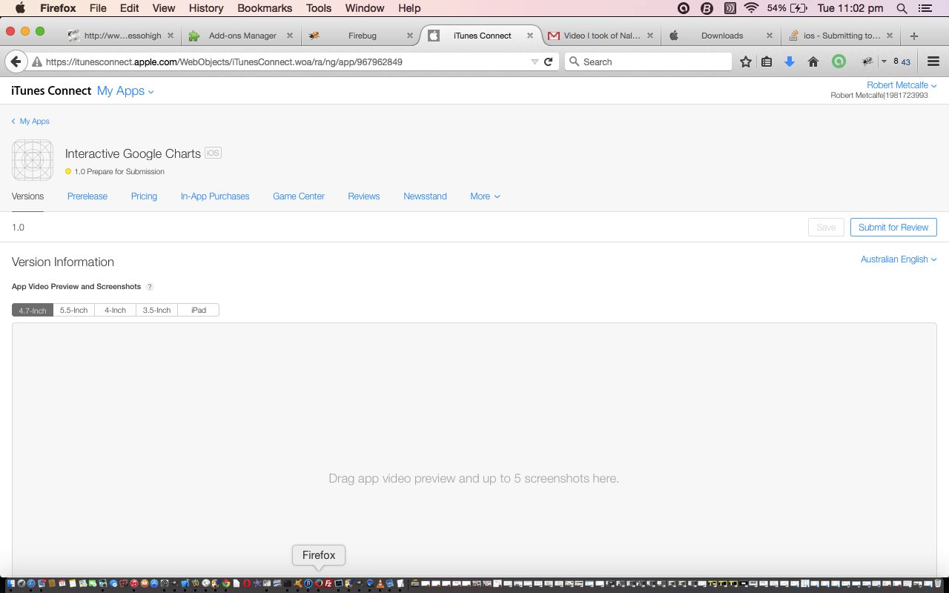Screen dimensions: 949x593
Task: Close the Firebug browser tab
Action: tap(409, 36)
